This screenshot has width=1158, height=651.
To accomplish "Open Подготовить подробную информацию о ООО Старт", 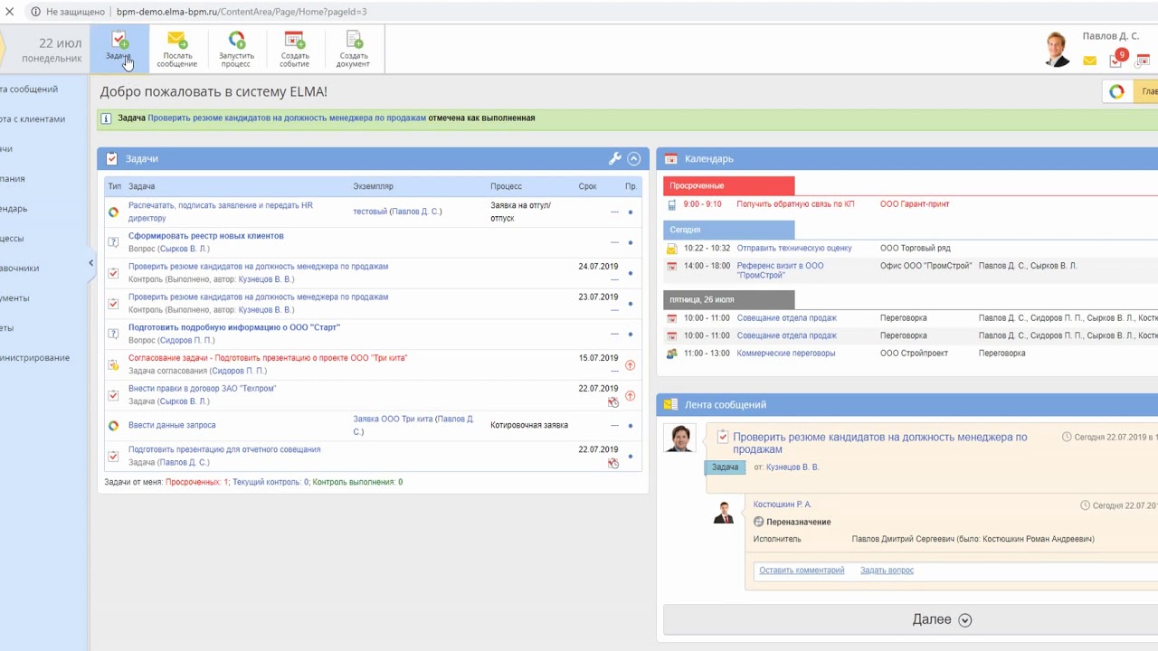I will click(x=234, y=327).
